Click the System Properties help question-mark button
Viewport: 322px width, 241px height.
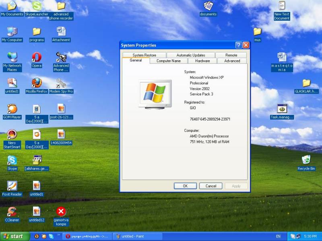pyautogui.click(x=239, y=45)
